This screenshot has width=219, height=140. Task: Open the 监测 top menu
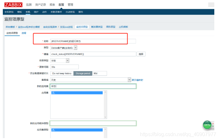click(x=29, y=5)
